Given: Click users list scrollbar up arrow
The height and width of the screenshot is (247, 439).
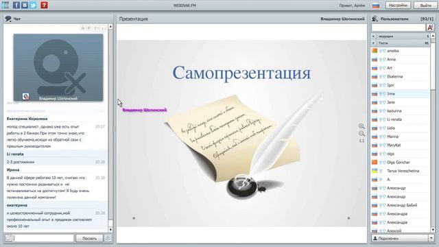Looking at the screenshot, I should (433, 36).
